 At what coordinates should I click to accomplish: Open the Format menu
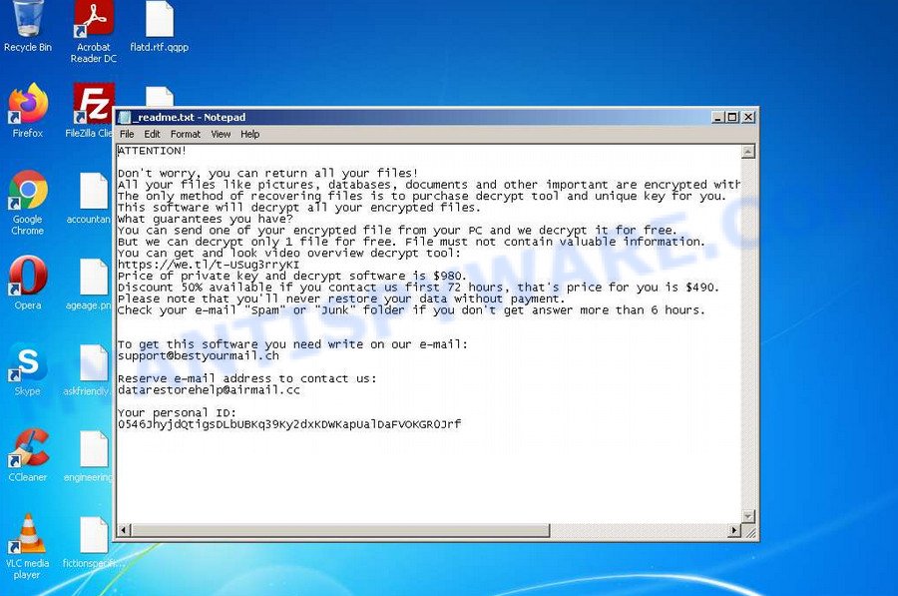pos(186,133)
